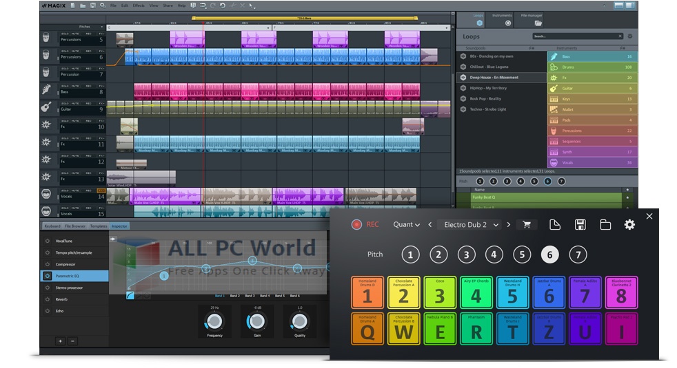This screenshot has height=368, width=677.
Task: Select Band 3 of the equalizer
Action: coord(250,296)
